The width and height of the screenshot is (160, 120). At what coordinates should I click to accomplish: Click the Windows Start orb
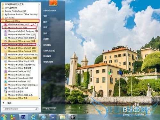tap(4, 117)
